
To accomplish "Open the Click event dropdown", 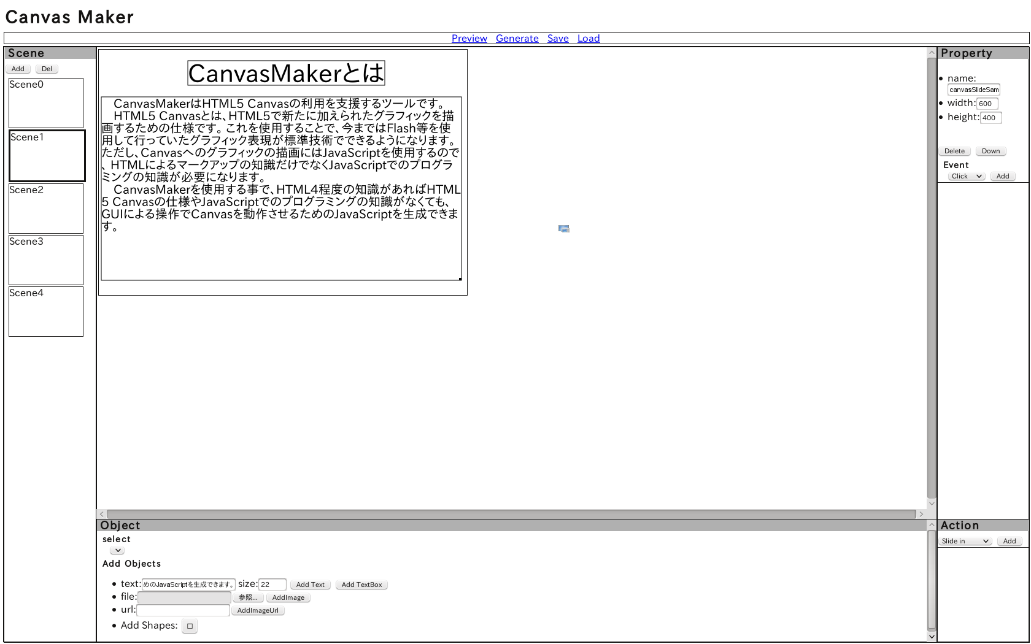I will pos(967,176).
